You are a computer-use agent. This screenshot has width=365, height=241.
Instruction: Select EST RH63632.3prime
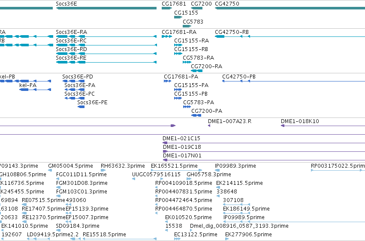123,166
